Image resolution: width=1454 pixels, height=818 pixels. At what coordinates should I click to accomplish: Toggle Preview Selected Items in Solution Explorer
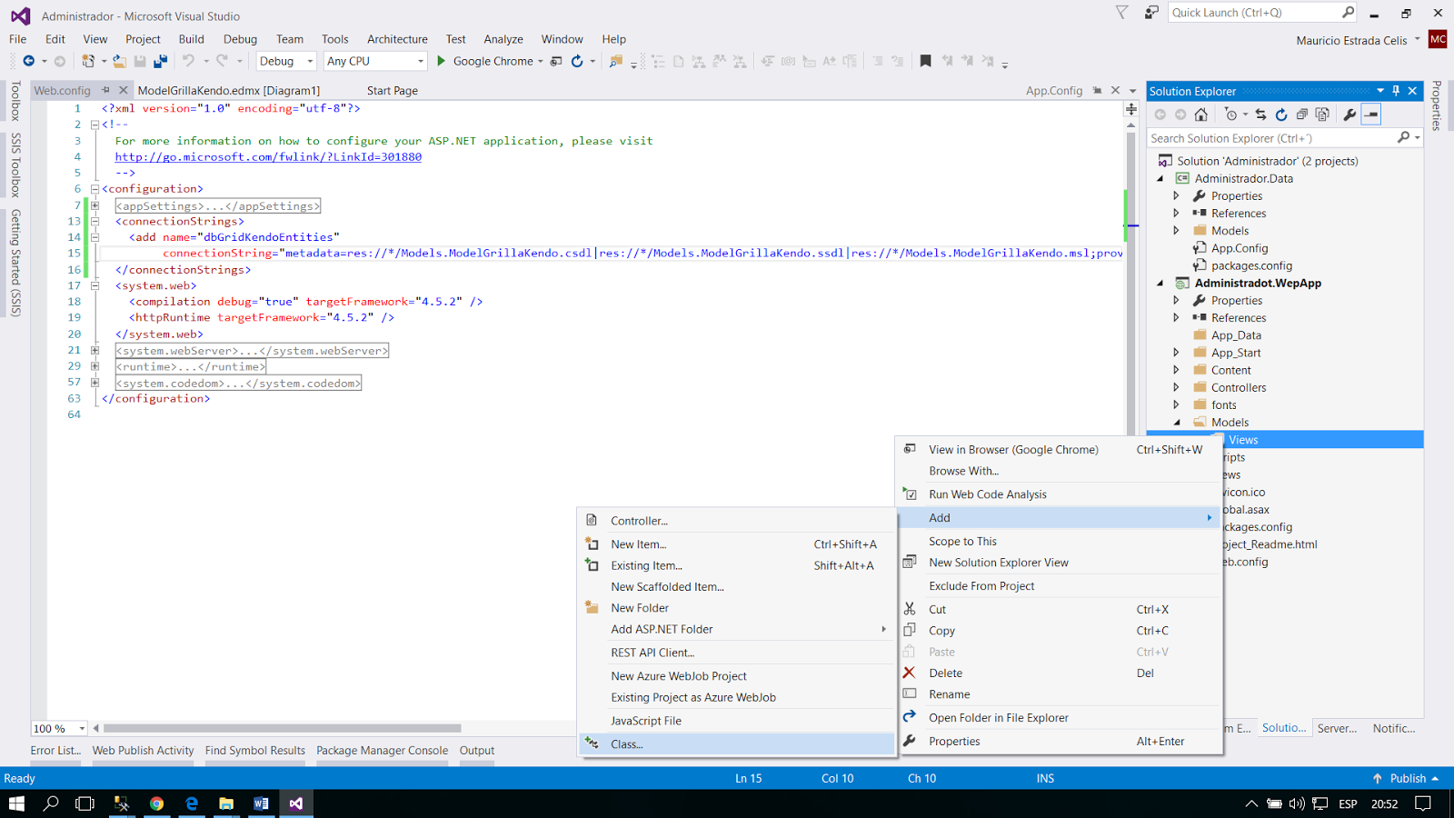tap(1322, 115)
